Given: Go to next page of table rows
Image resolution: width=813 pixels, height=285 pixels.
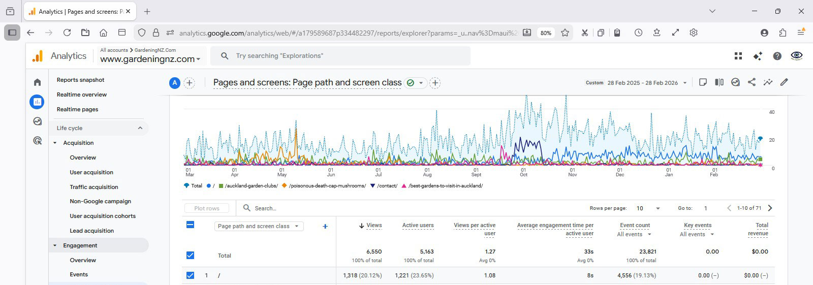Looking at the screenshot, I should click(x=770, y=208).
